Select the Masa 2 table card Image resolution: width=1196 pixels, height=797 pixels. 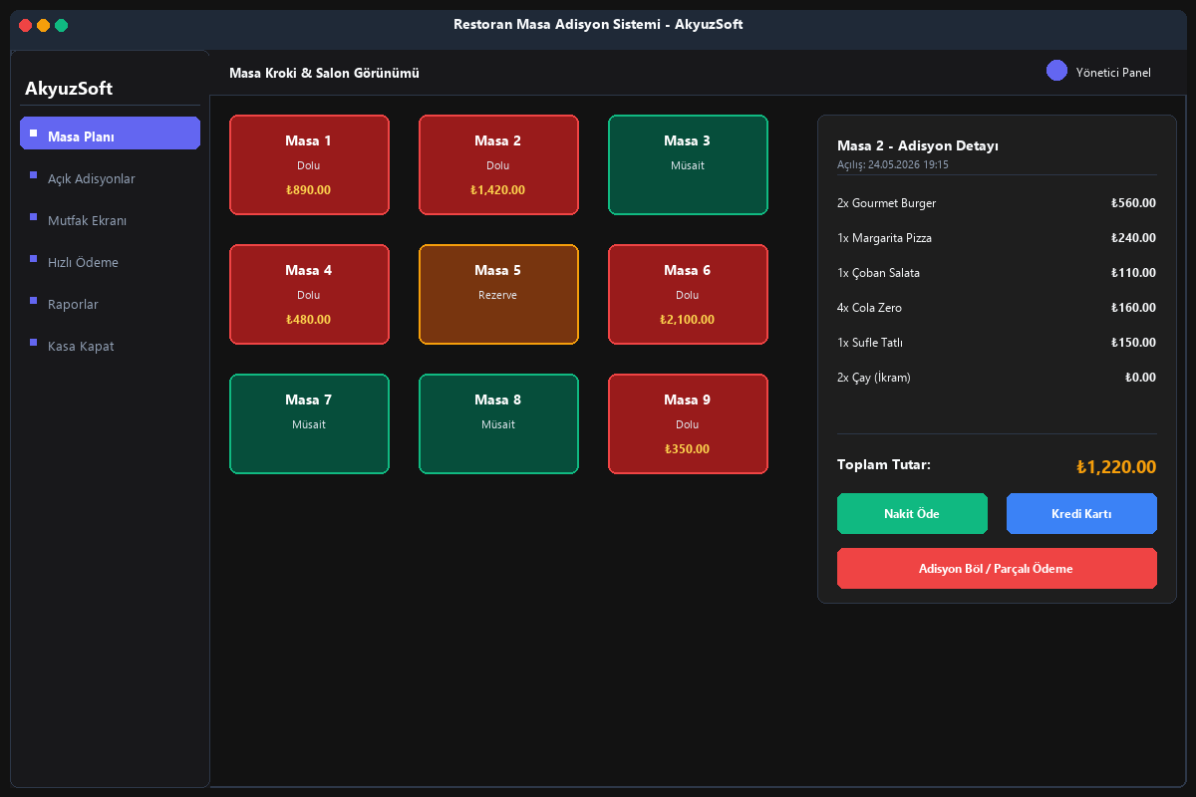tap(498, 165)
